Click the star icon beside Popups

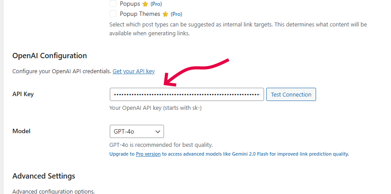pyautogui.click(x=146, y=4)
